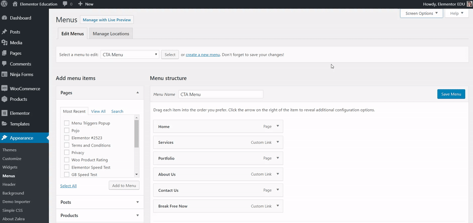This screenshot has width=473, height=223.
Task: Tick the Terms and Conditions checkbox
Action: tap(67, 145)
